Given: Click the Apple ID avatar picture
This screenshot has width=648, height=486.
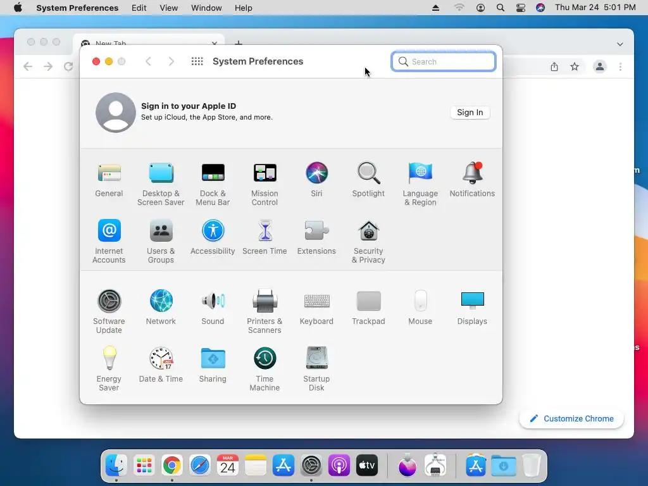Looking at the screenshot, I should (116, 113).
